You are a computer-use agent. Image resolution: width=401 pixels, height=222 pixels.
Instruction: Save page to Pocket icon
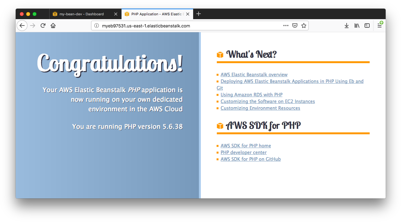pos(295,26)
